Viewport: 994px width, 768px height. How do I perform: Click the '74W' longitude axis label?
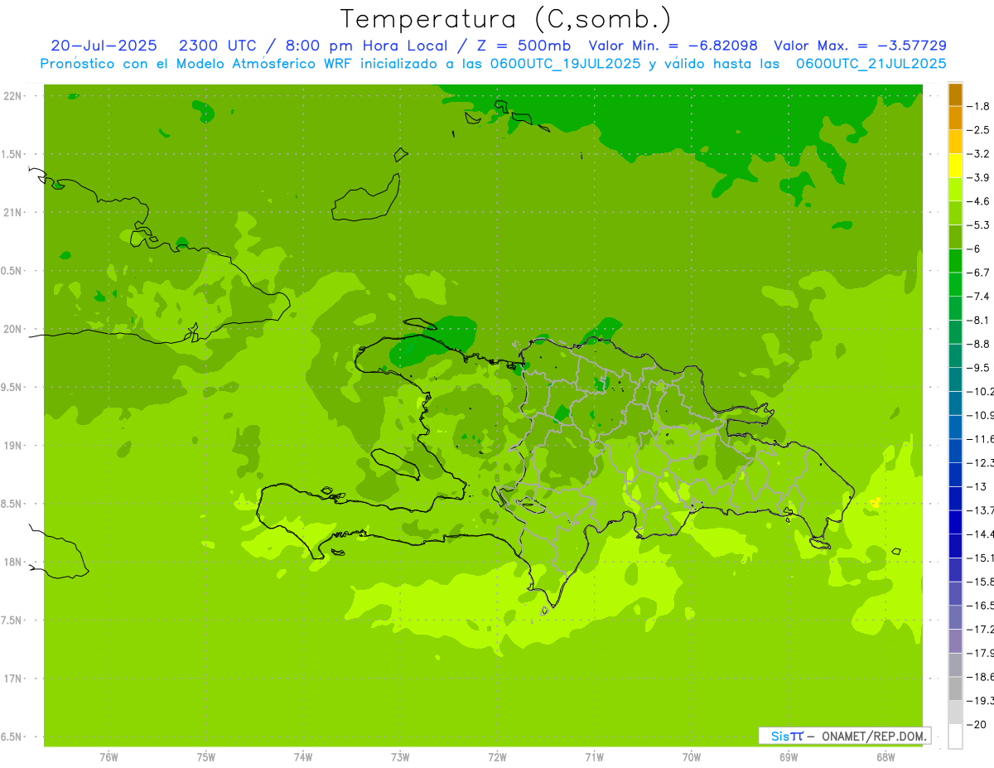coord(303,757)
